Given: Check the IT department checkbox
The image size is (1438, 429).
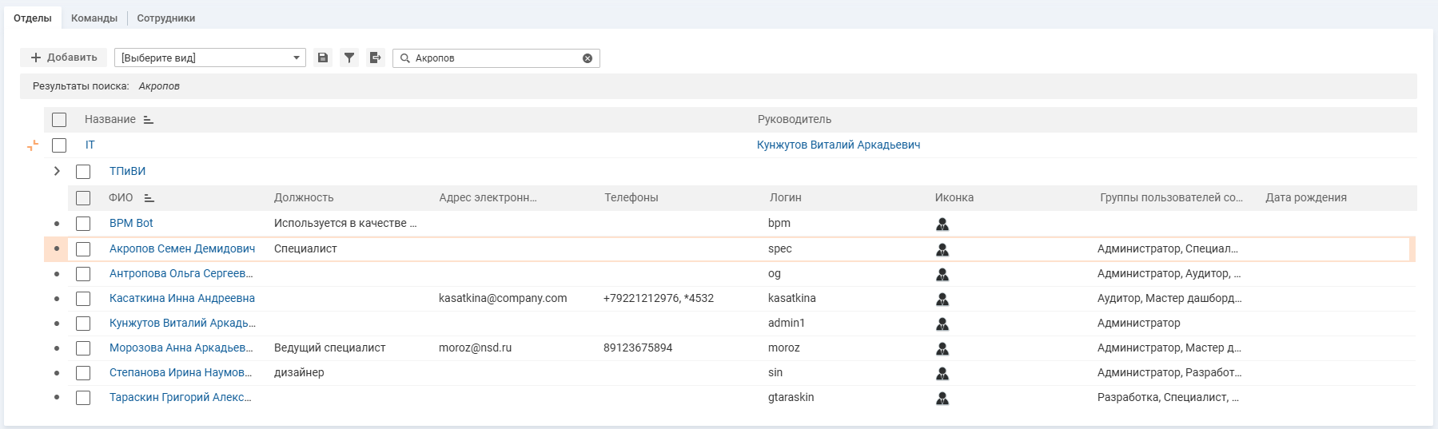Looking at the screenshot, I should point(59,145).
